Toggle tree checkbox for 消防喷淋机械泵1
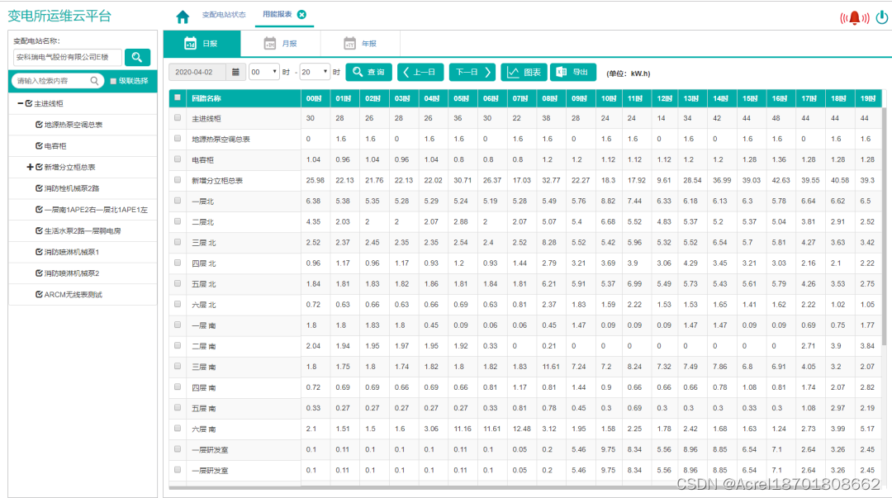Image resolution: width=892 pixels, height=498 pixels. coord(39,252)
